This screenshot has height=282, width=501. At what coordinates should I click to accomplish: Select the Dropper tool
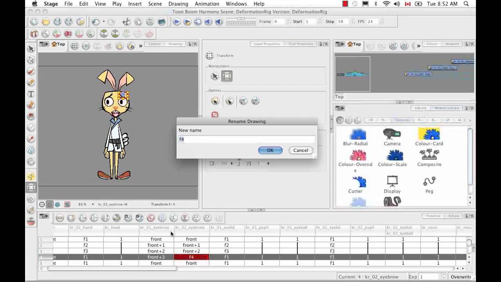(x=31, y=139)
